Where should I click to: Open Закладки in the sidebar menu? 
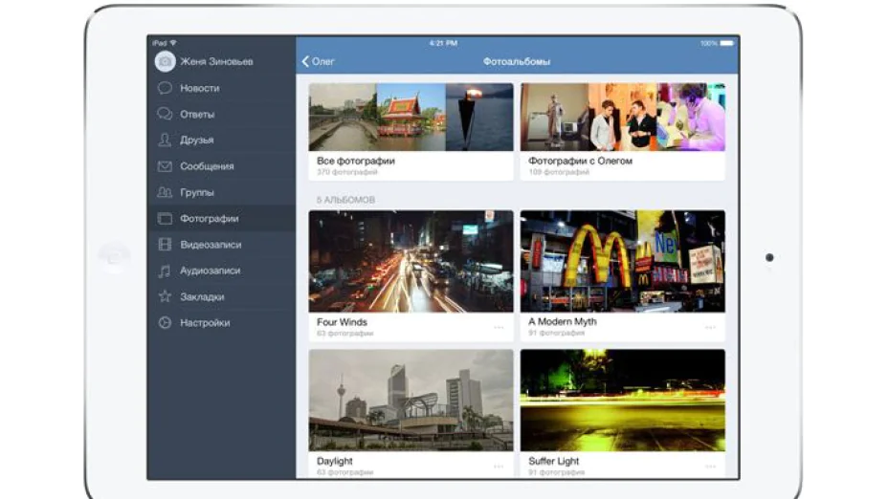click(221, 296)
